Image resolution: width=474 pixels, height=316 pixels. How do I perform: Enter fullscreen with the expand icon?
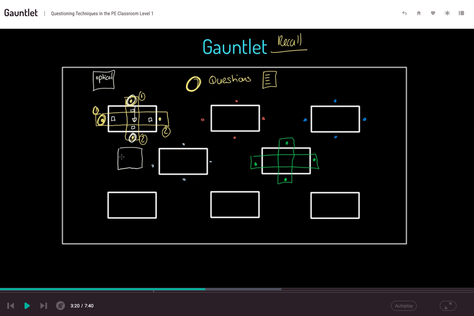[448, 306]
